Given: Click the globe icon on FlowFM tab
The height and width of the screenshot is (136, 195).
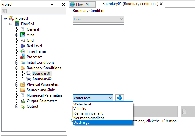Looking at the screenshot, I should coord(73,4).
